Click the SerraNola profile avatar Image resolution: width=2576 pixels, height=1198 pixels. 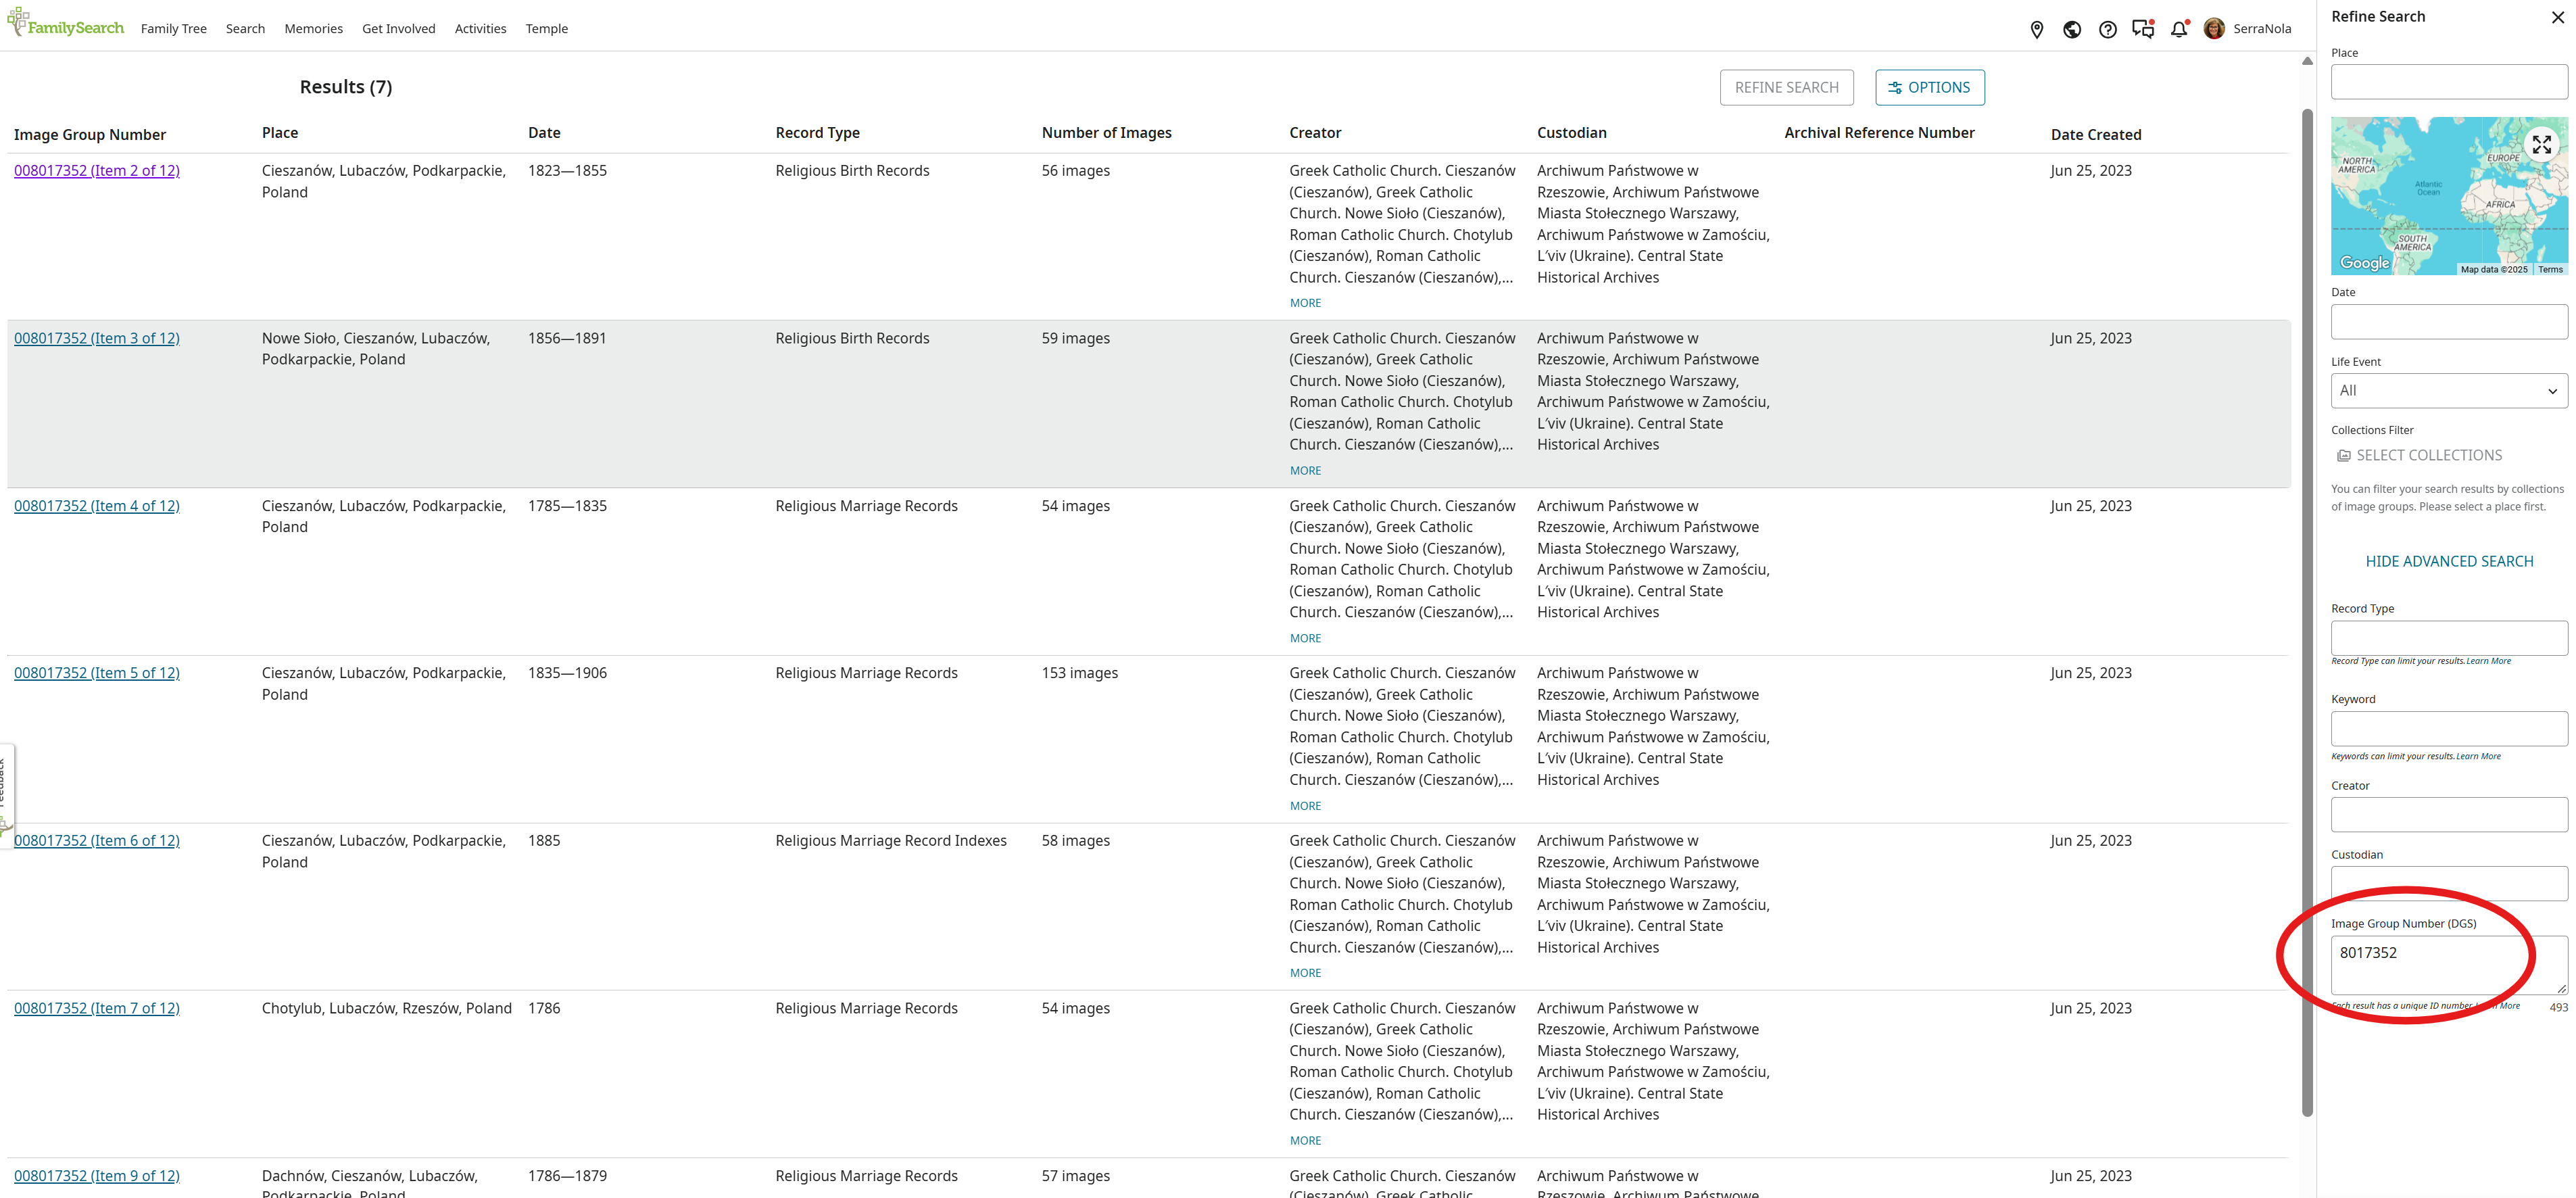(x=2214, y=29)
